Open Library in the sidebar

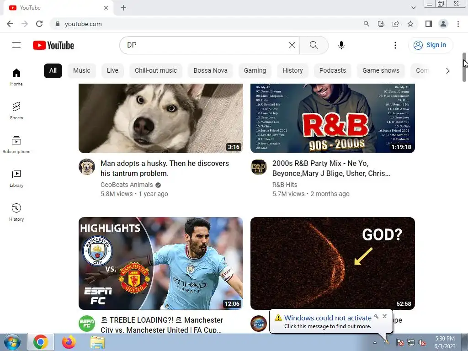16,179
